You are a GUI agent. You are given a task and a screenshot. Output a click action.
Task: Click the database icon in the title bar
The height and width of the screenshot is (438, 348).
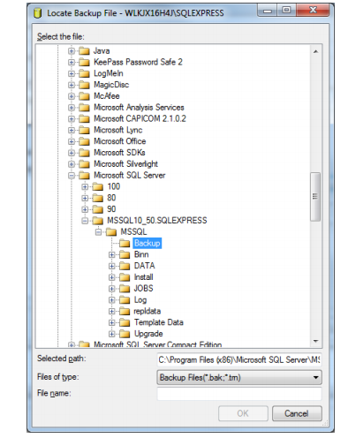coord(37,13)
